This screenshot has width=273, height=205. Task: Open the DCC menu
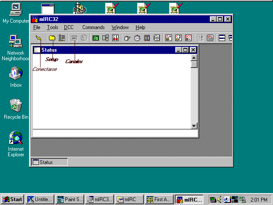click(x=69, y=27)
